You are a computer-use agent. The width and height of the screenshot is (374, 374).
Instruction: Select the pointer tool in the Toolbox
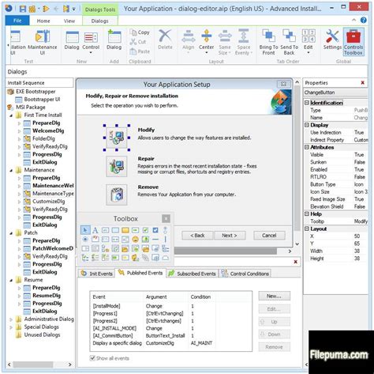pyautogui.click(x=85, y=230)
